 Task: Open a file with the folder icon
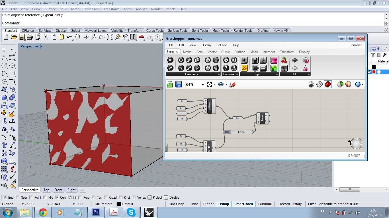pos(14,37)
